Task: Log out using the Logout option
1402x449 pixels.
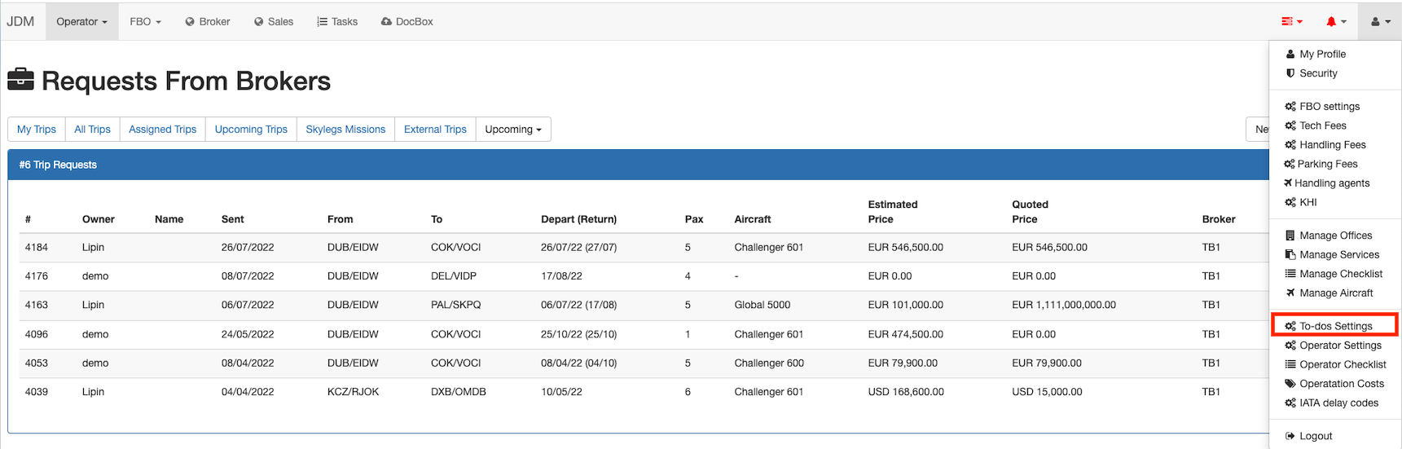Action: click(1316, 436)
